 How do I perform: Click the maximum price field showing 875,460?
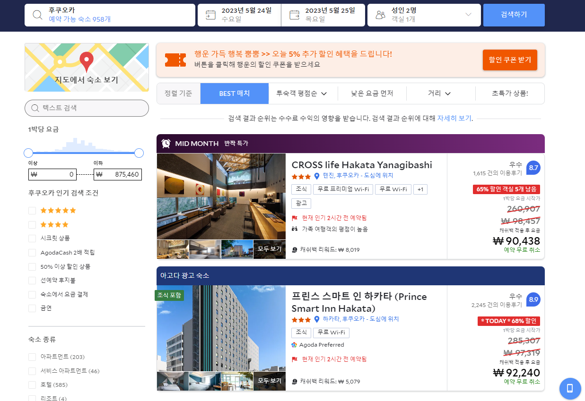(118, 174)
